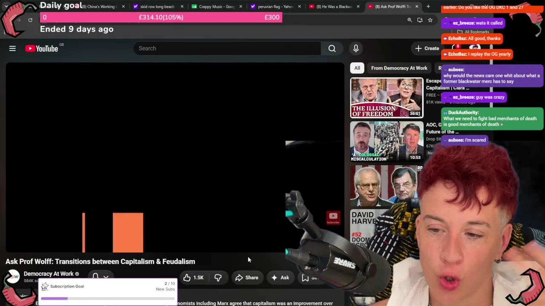Dislike the video with thumbs down
Screen dimensions: 545x306
pos(218,278)
